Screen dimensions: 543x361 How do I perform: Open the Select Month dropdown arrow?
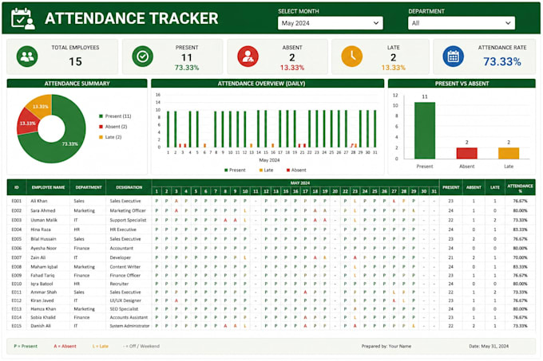coord(376,23)
